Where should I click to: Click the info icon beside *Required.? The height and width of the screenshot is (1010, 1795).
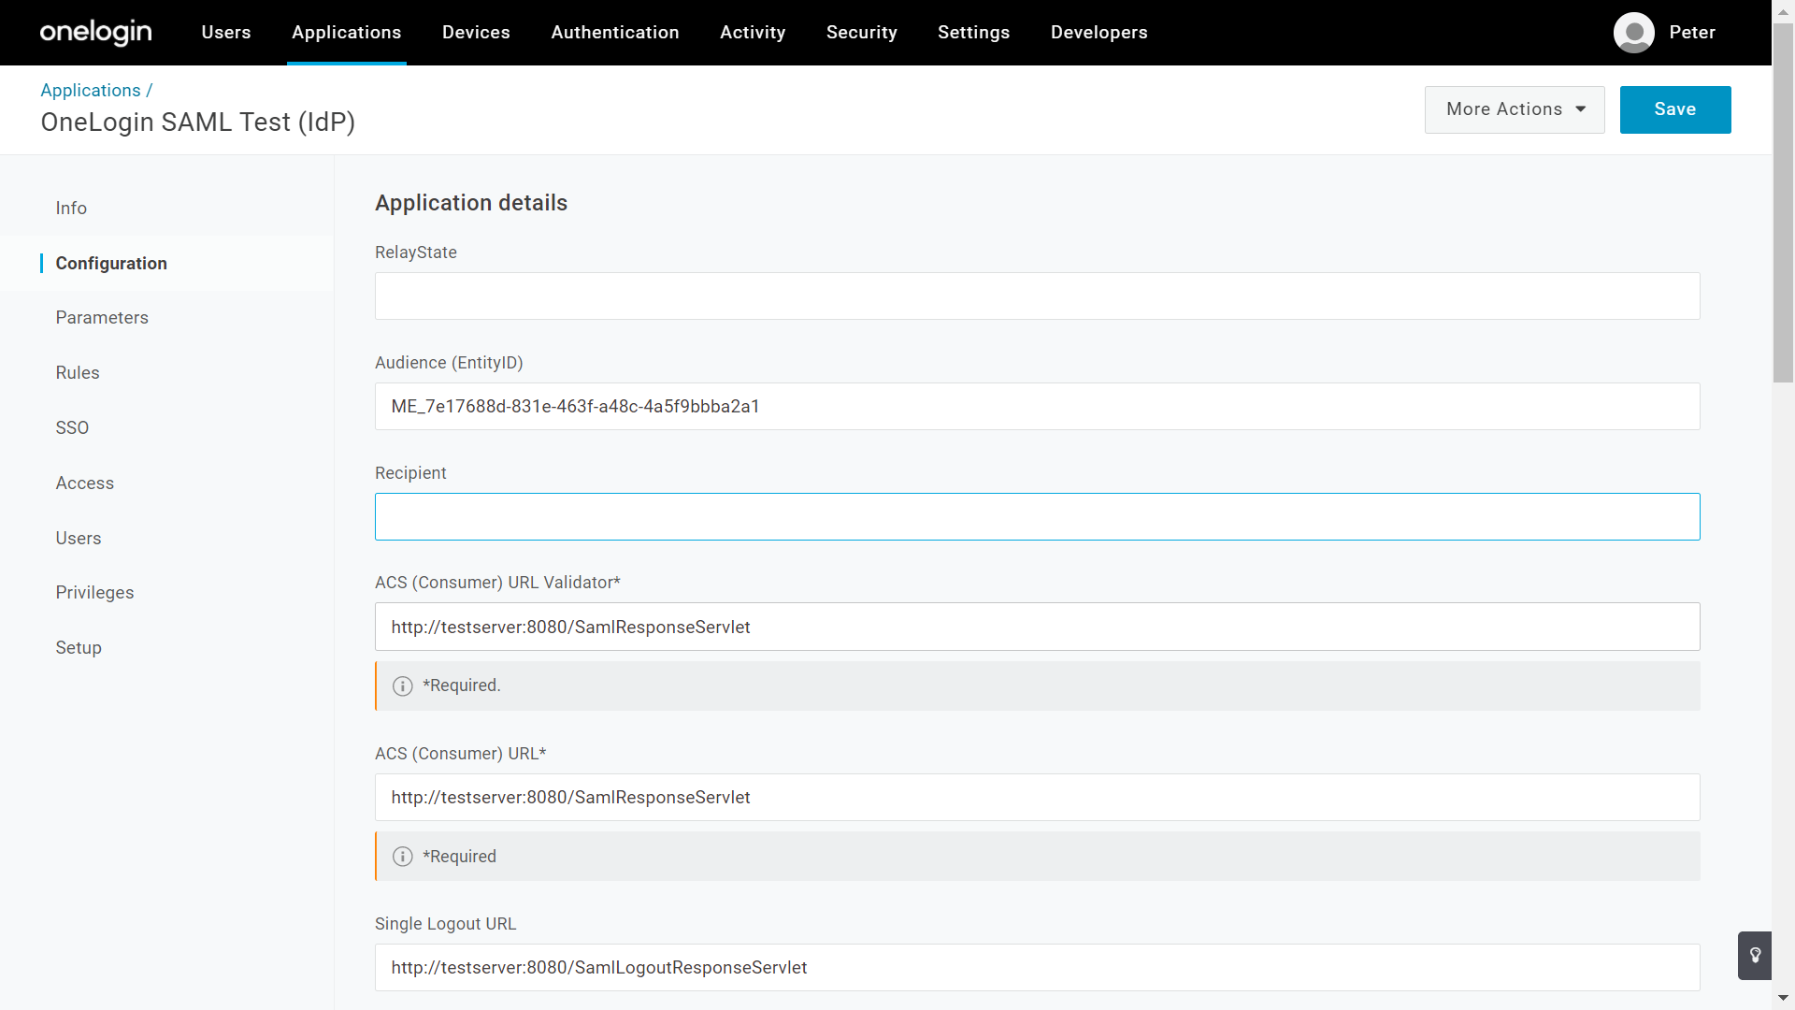click(x=403, y=686)
